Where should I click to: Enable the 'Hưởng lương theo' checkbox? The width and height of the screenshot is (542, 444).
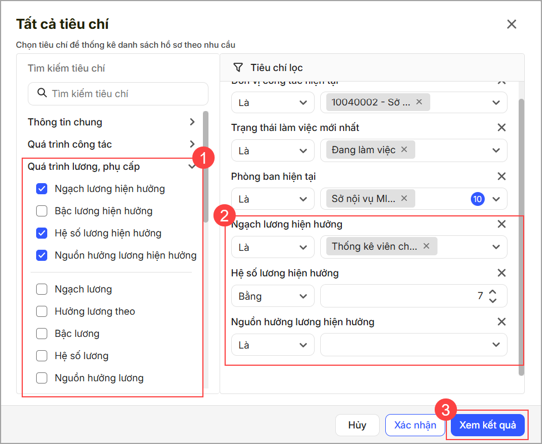click(x=42, y=311)
